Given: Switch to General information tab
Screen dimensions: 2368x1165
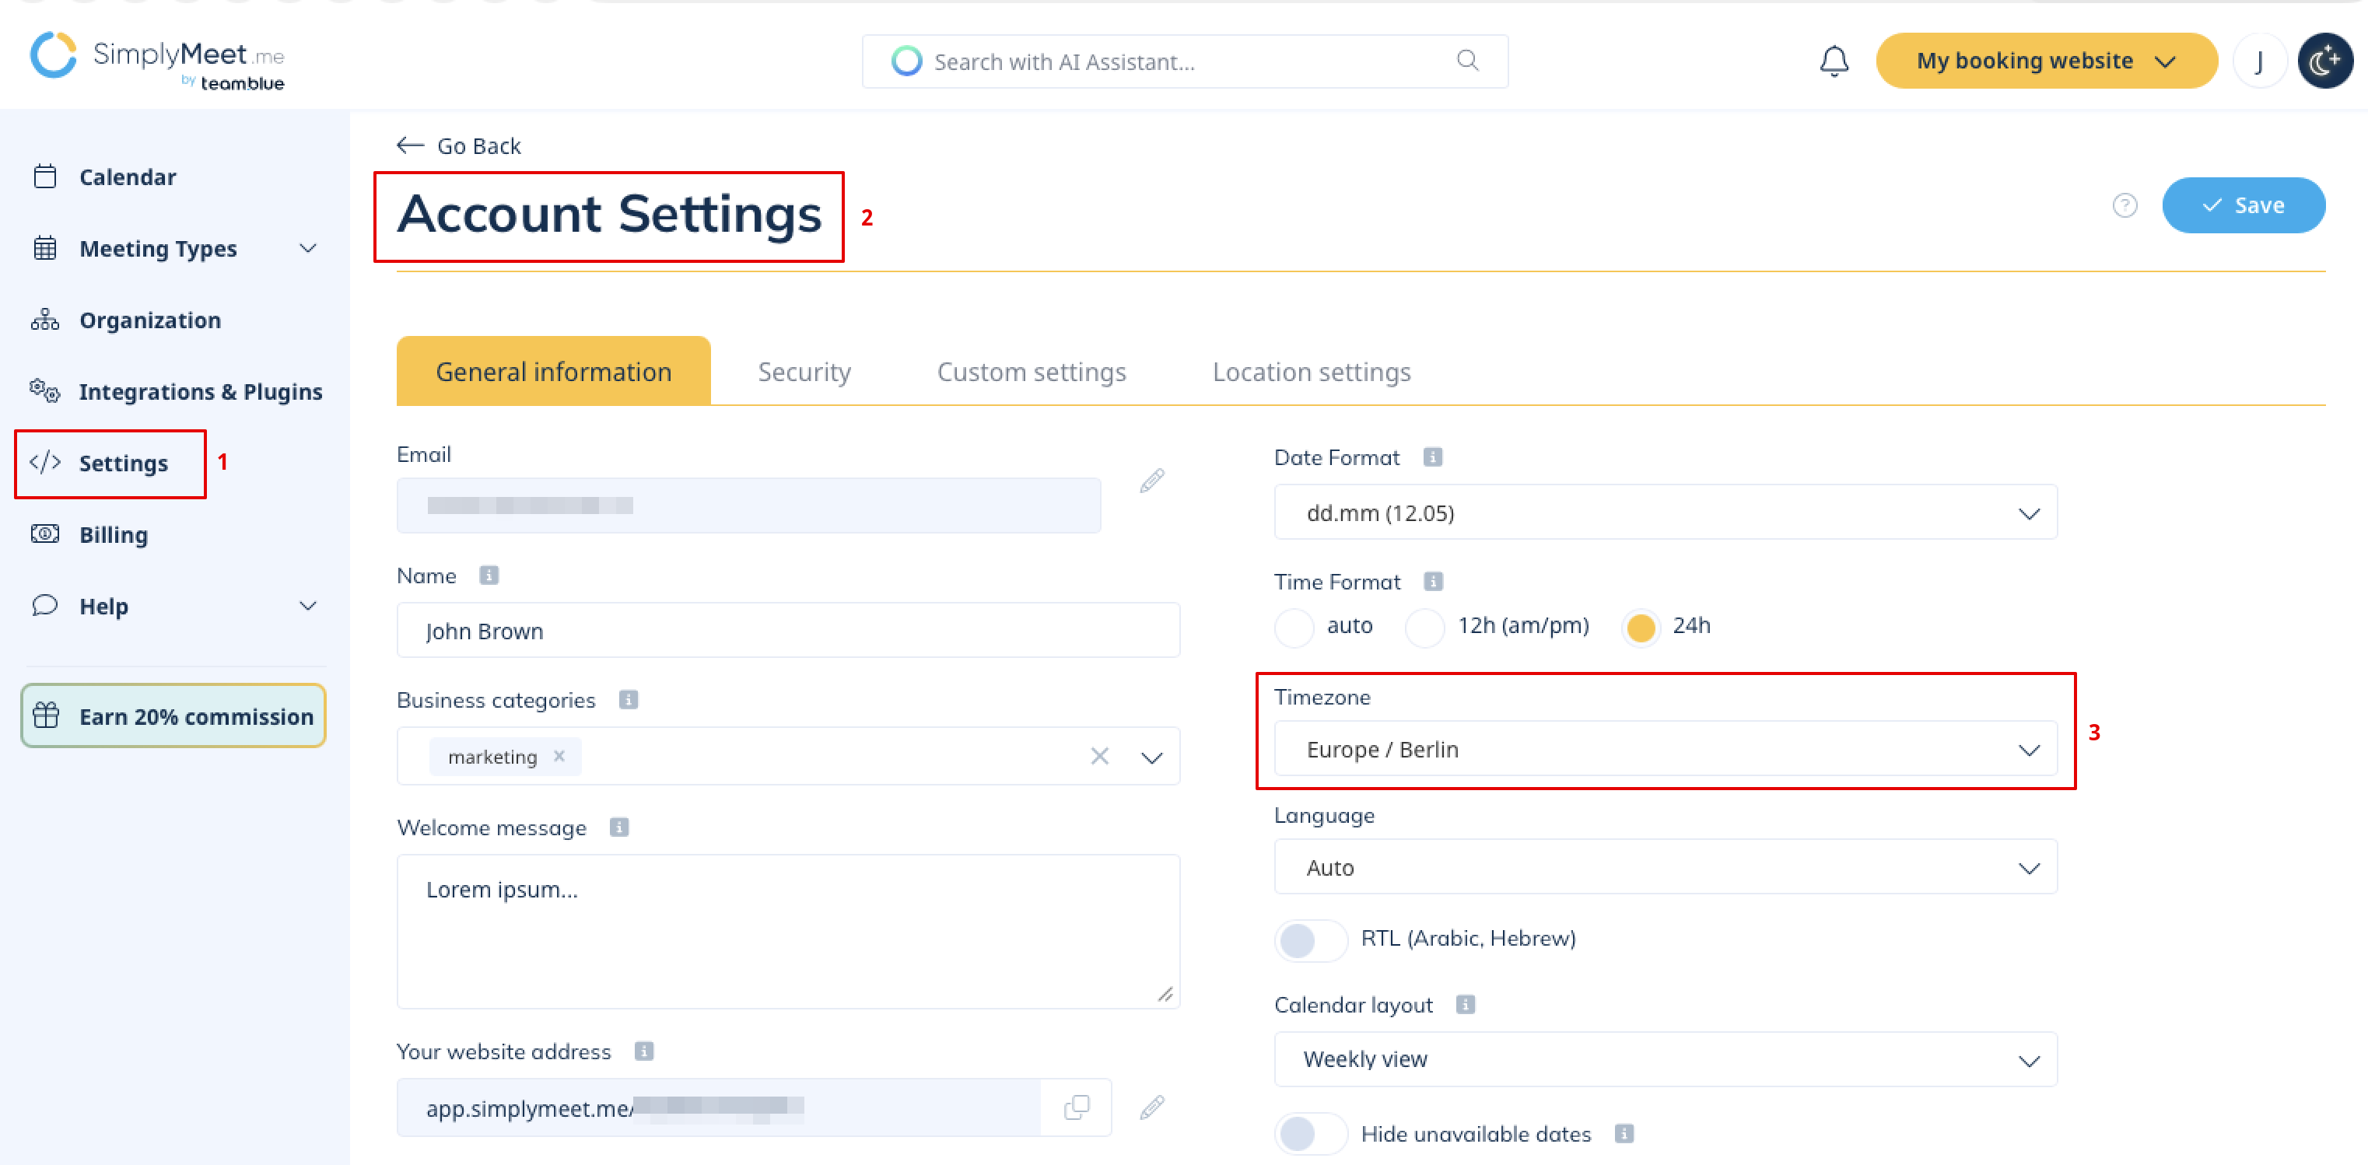Looking at the screenshot, I should click(x=553, y=371).
